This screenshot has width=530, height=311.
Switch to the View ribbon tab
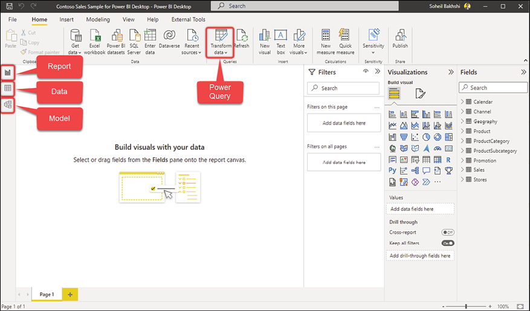pyautogui.click(x=129, y=19)
